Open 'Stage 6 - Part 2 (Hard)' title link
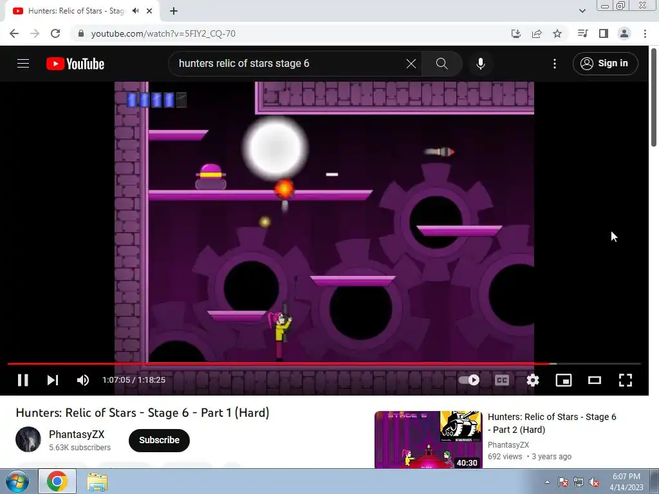Image resolution: width=659 pixels, height=494 pixels. [552, 423]
